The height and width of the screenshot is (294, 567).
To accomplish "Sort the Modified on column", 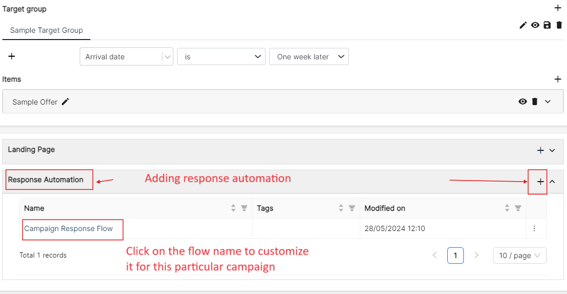I will (x=507, y=208).
